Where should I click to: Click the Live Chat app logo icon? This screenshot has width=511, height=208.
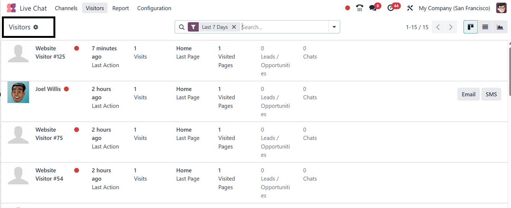pos(11,8)
